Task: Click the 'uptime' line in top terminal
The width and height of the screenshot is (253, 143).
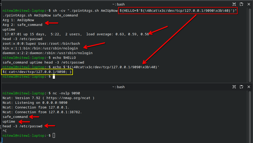Action: point(9,30)
